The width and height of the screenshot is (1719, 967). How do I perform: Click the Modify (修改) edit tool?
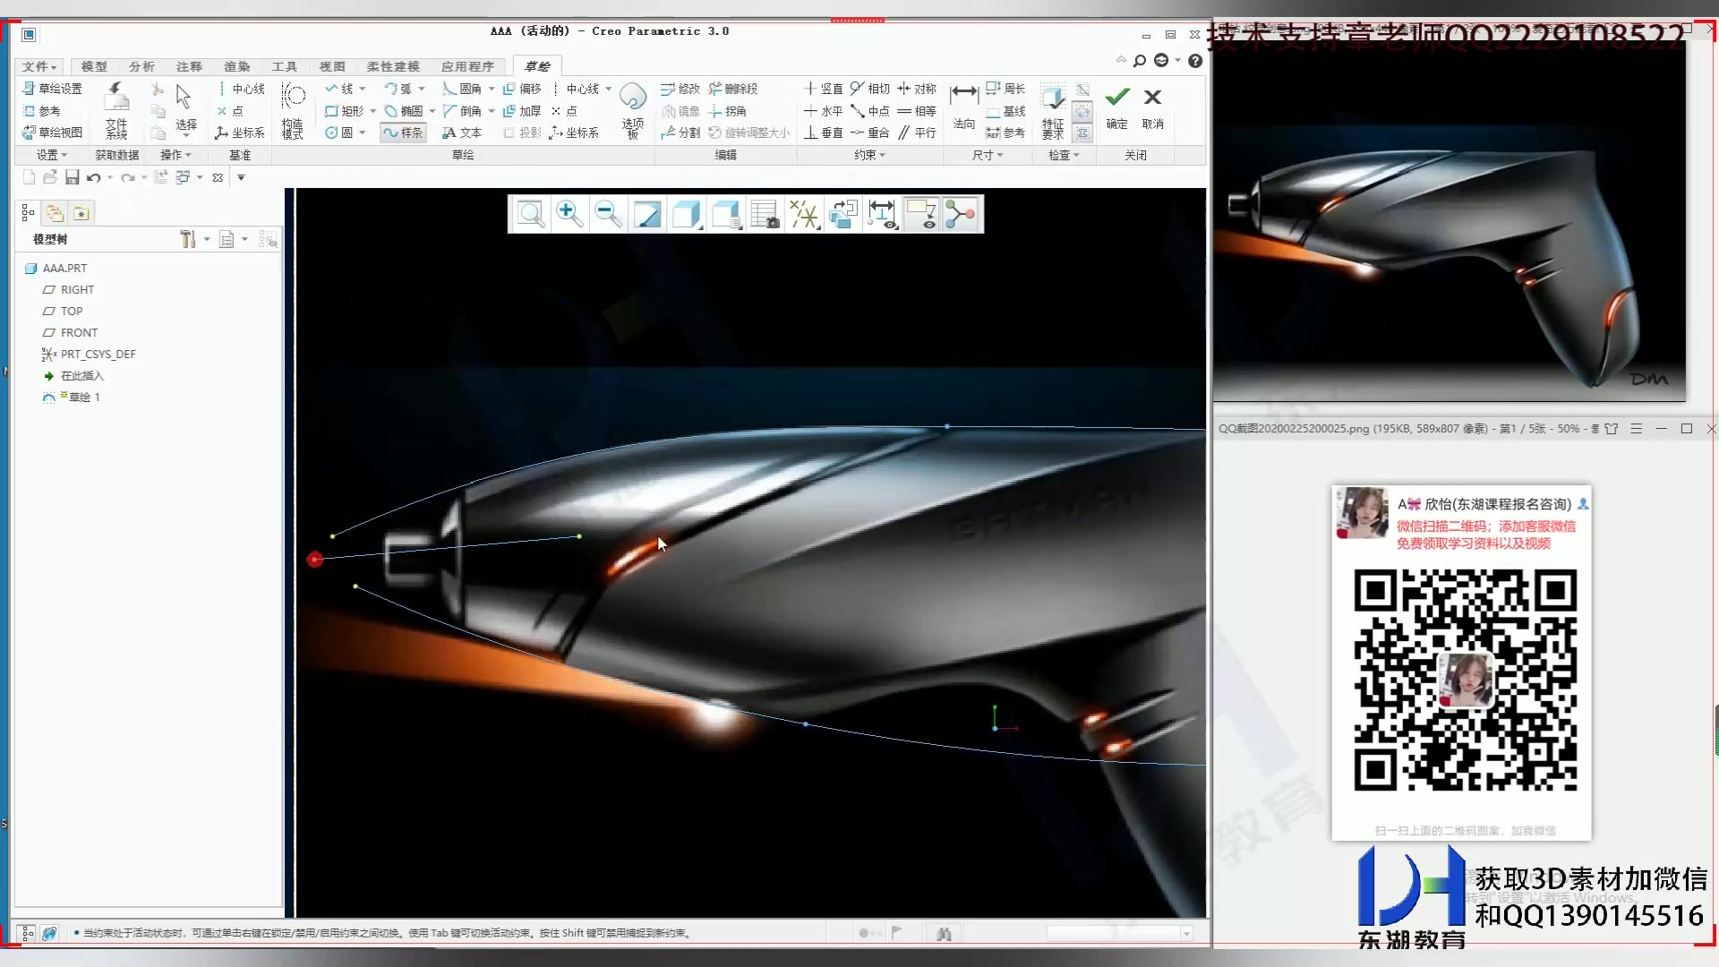[x=680, y=89]
